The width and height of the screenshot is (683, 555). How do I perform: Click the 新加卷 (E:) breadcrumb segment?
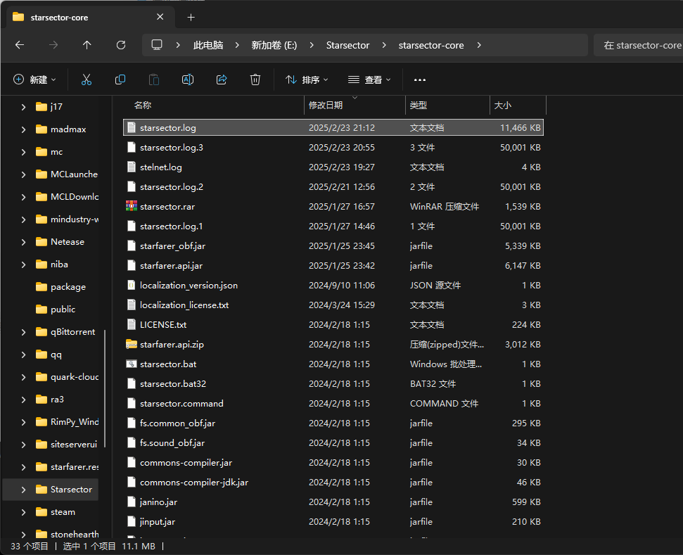point(274,45)
